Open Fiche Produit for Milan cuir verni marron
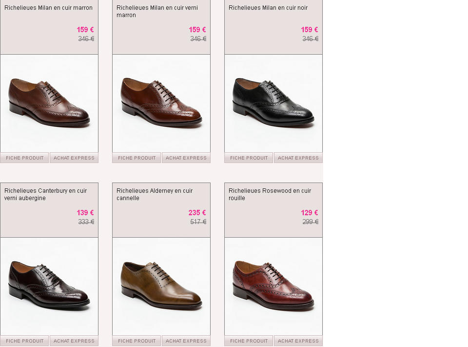The width and height of the screenshot is (468, 347). coord(136,158)
